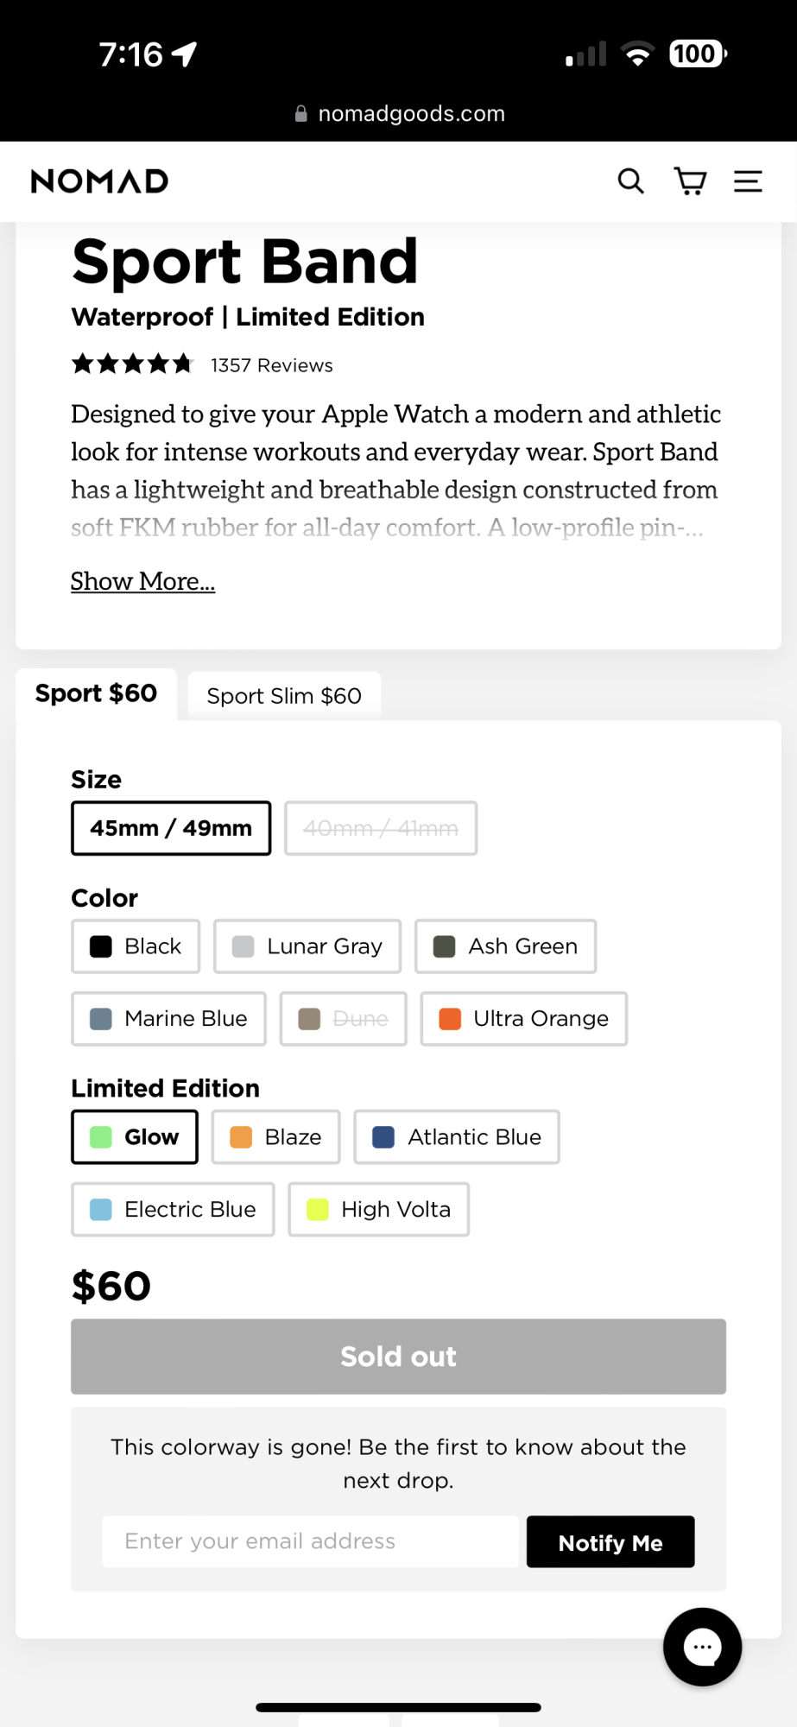Tap the battery indicator in status bar
Image resolution: width=797 pixels, height=1727 pixels.
click(x=697, y=54)
